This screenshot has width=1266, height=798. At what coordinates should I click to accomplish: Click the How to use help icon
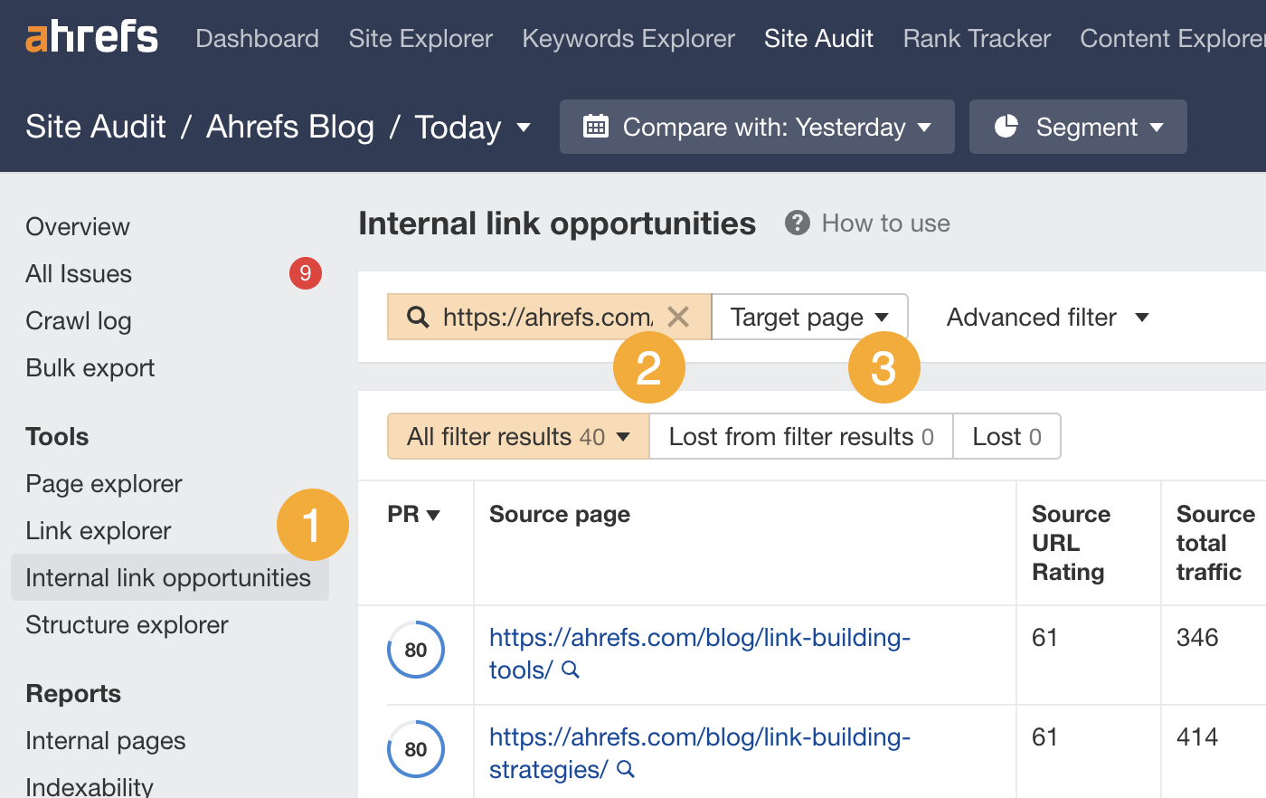796,223
